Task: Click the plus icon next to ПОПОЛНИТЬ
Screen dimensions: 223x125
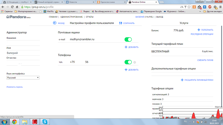Action: pyautogui.click(x=199, y=30)
